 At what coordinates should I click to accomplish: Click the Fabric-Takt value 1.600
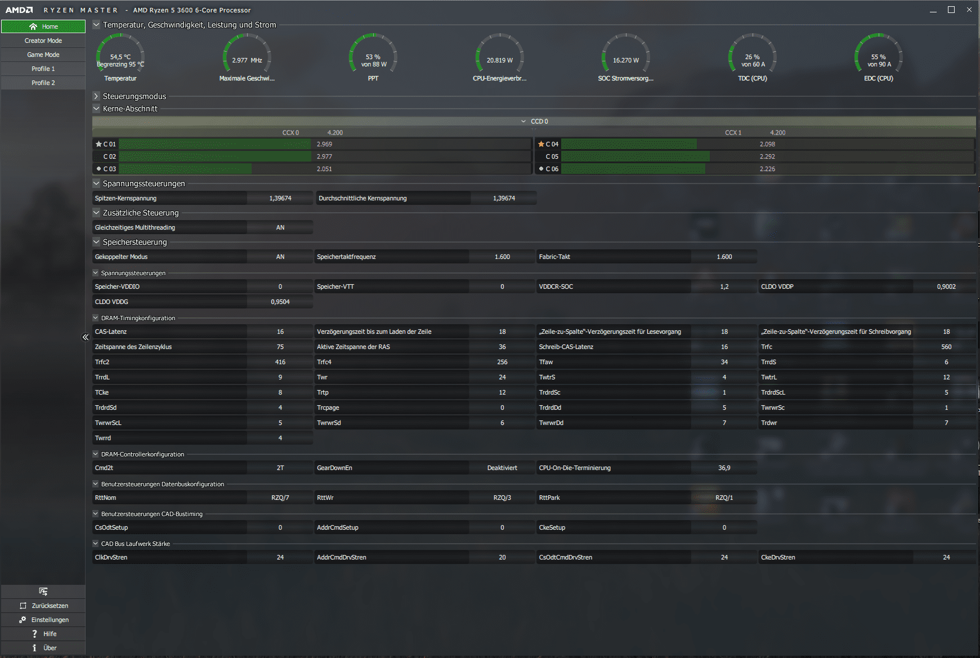click(x=724, y=257)
